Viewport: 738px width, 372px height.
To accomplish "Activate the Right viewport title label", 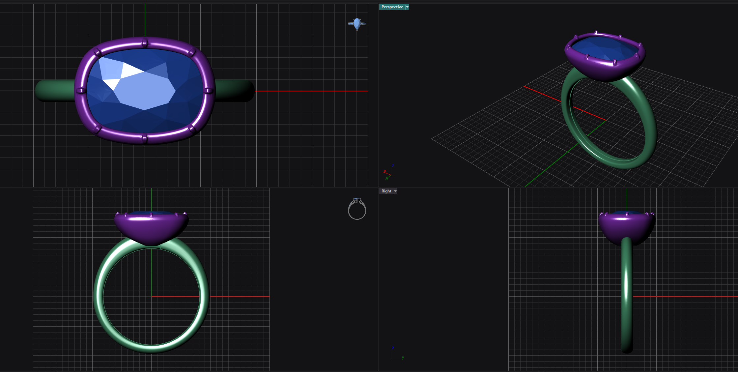I will coord(386,191).
